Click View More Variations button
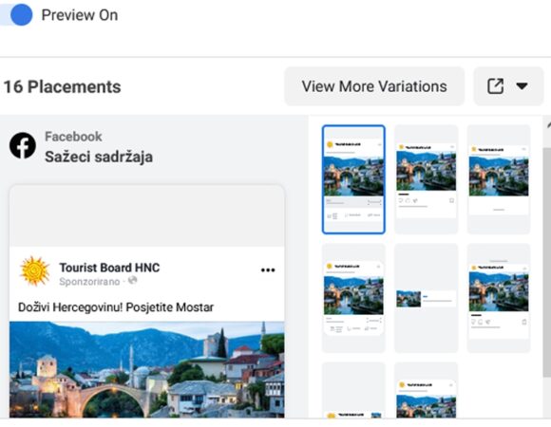 [x=374, y=86]
